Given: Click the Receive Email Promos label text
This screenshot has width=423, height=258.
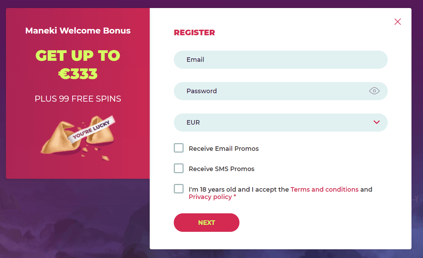Looking at the screenshot, I should [x=224, y=149].
